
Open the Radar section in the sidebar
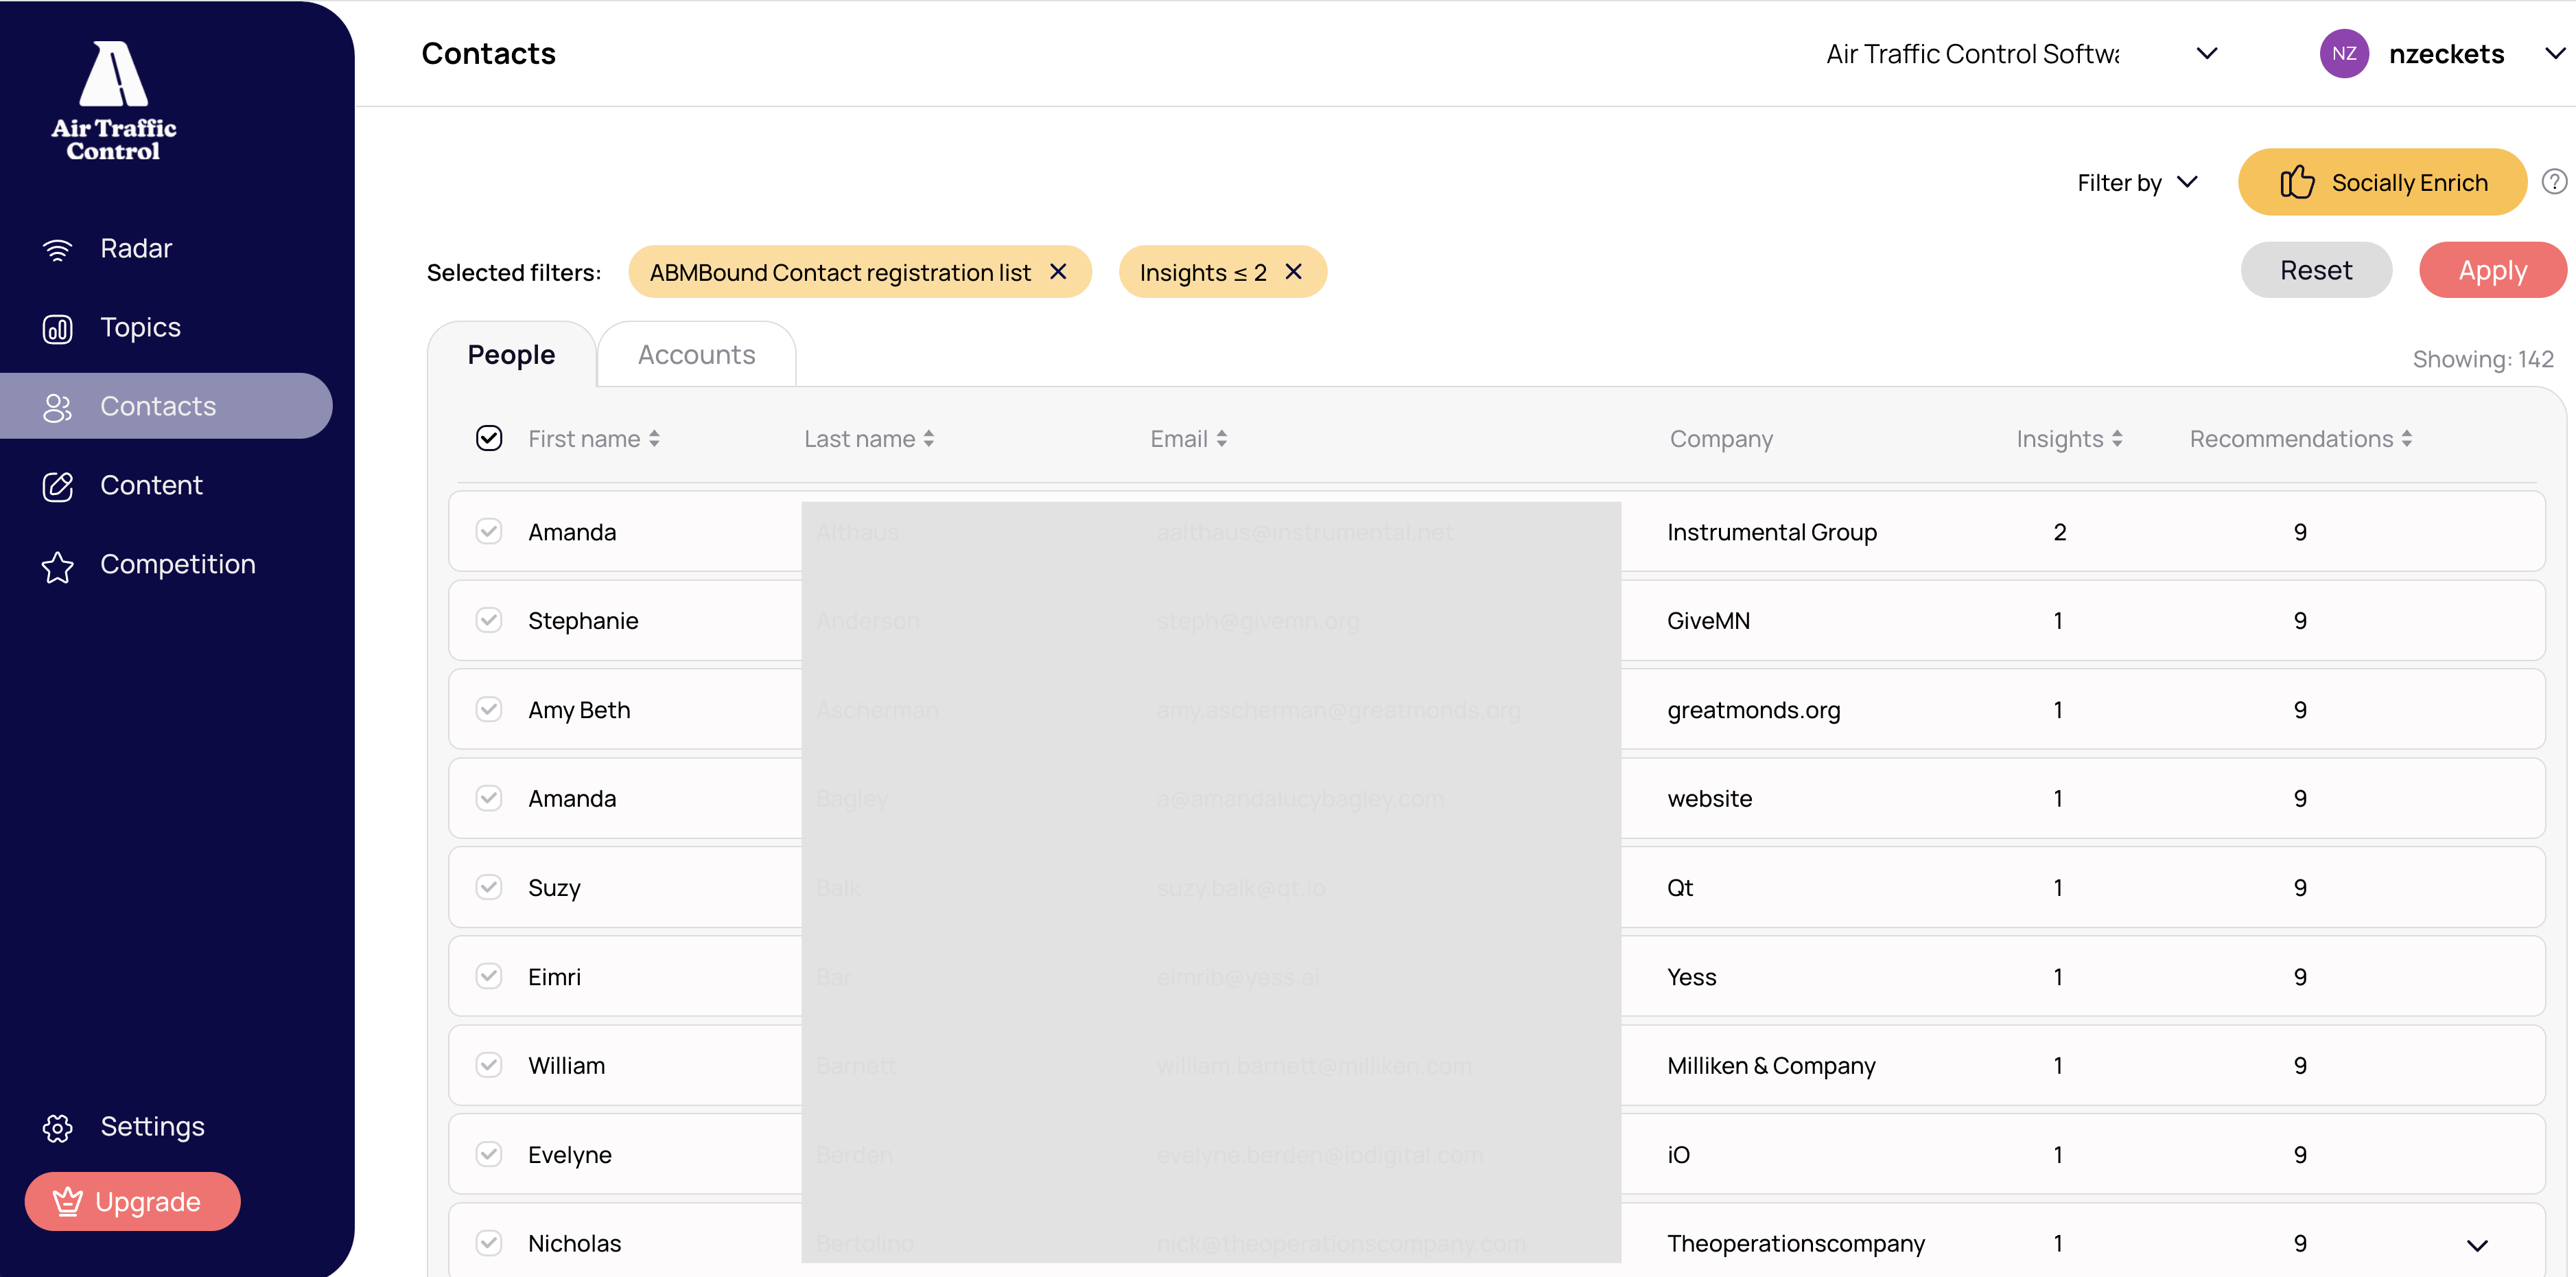57,249
